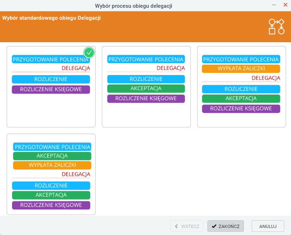Viewport: 291px width, 235px height.
Task: Select the card with two AKCEPTACJA steps
Action: coord(51,174)
